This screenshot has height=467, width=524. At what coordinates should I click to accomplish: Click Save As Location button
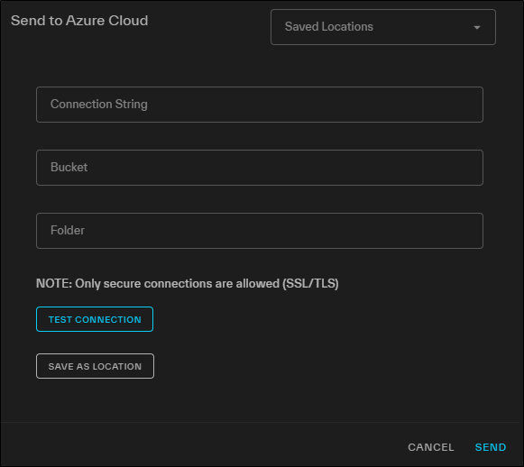coord(95,366)
